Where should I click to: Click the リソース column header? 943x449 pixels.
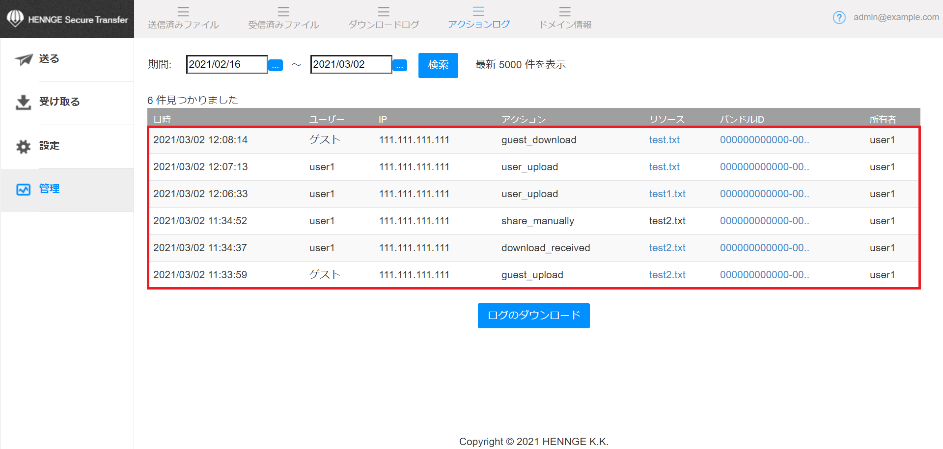pos(666,119)
